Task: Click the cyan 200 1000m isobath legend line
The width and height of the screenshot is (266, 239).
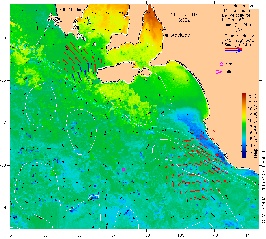Action: coord(66,13)
